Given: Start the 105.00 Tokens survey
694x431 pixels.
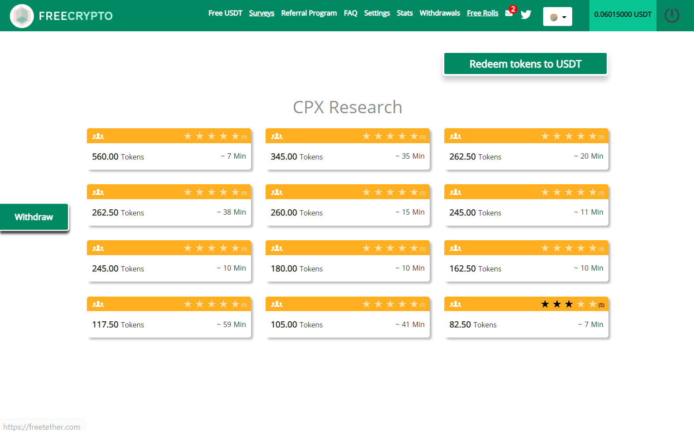Looking at the screenshot, I should click(348, 317).
